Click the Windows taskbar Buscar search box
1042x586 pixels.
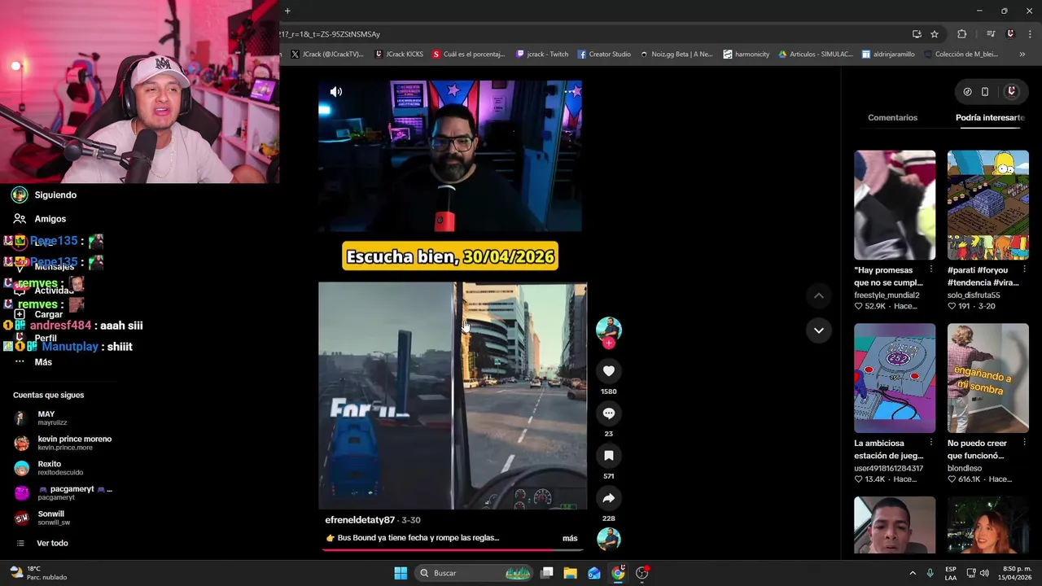pos(475,573)
